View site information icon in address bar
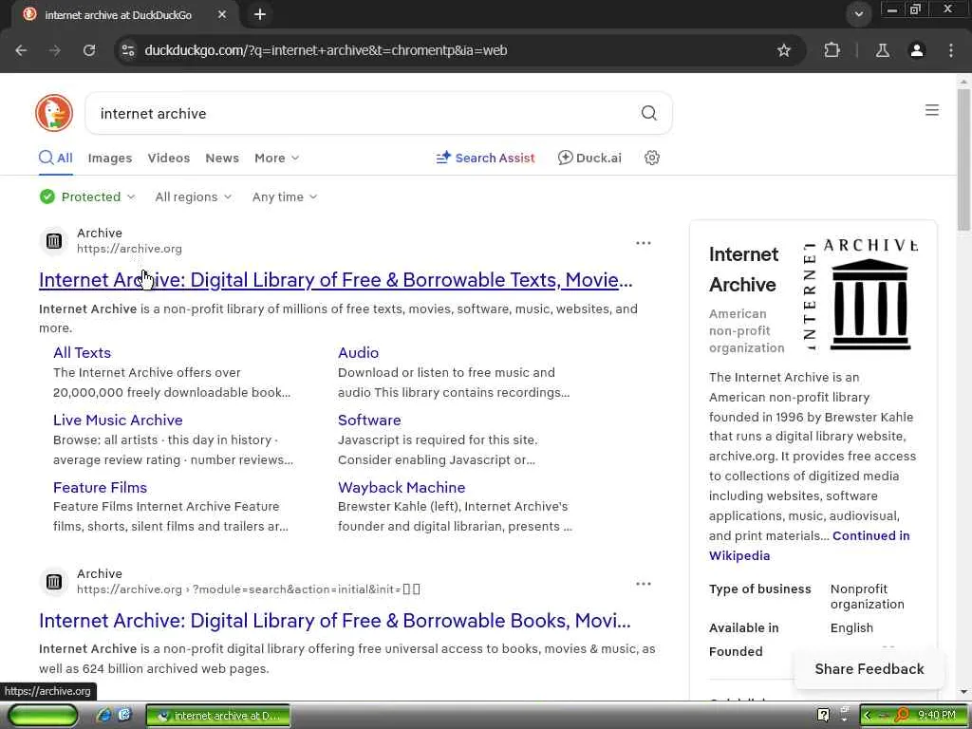The height and width of the screenshot is (729, 972). click(128, 50)
